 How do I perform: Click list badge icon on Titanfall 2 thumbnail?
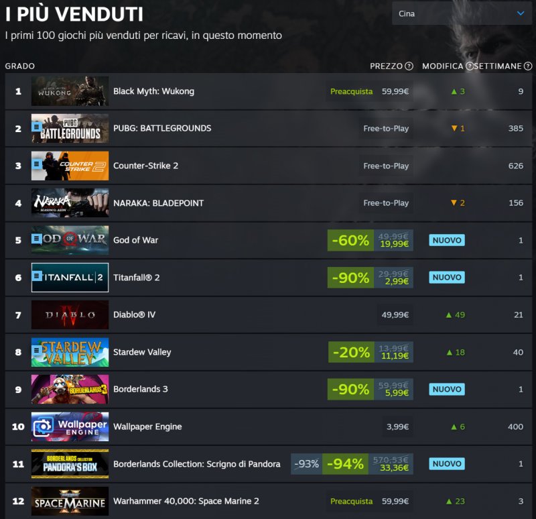pos(37,276)
